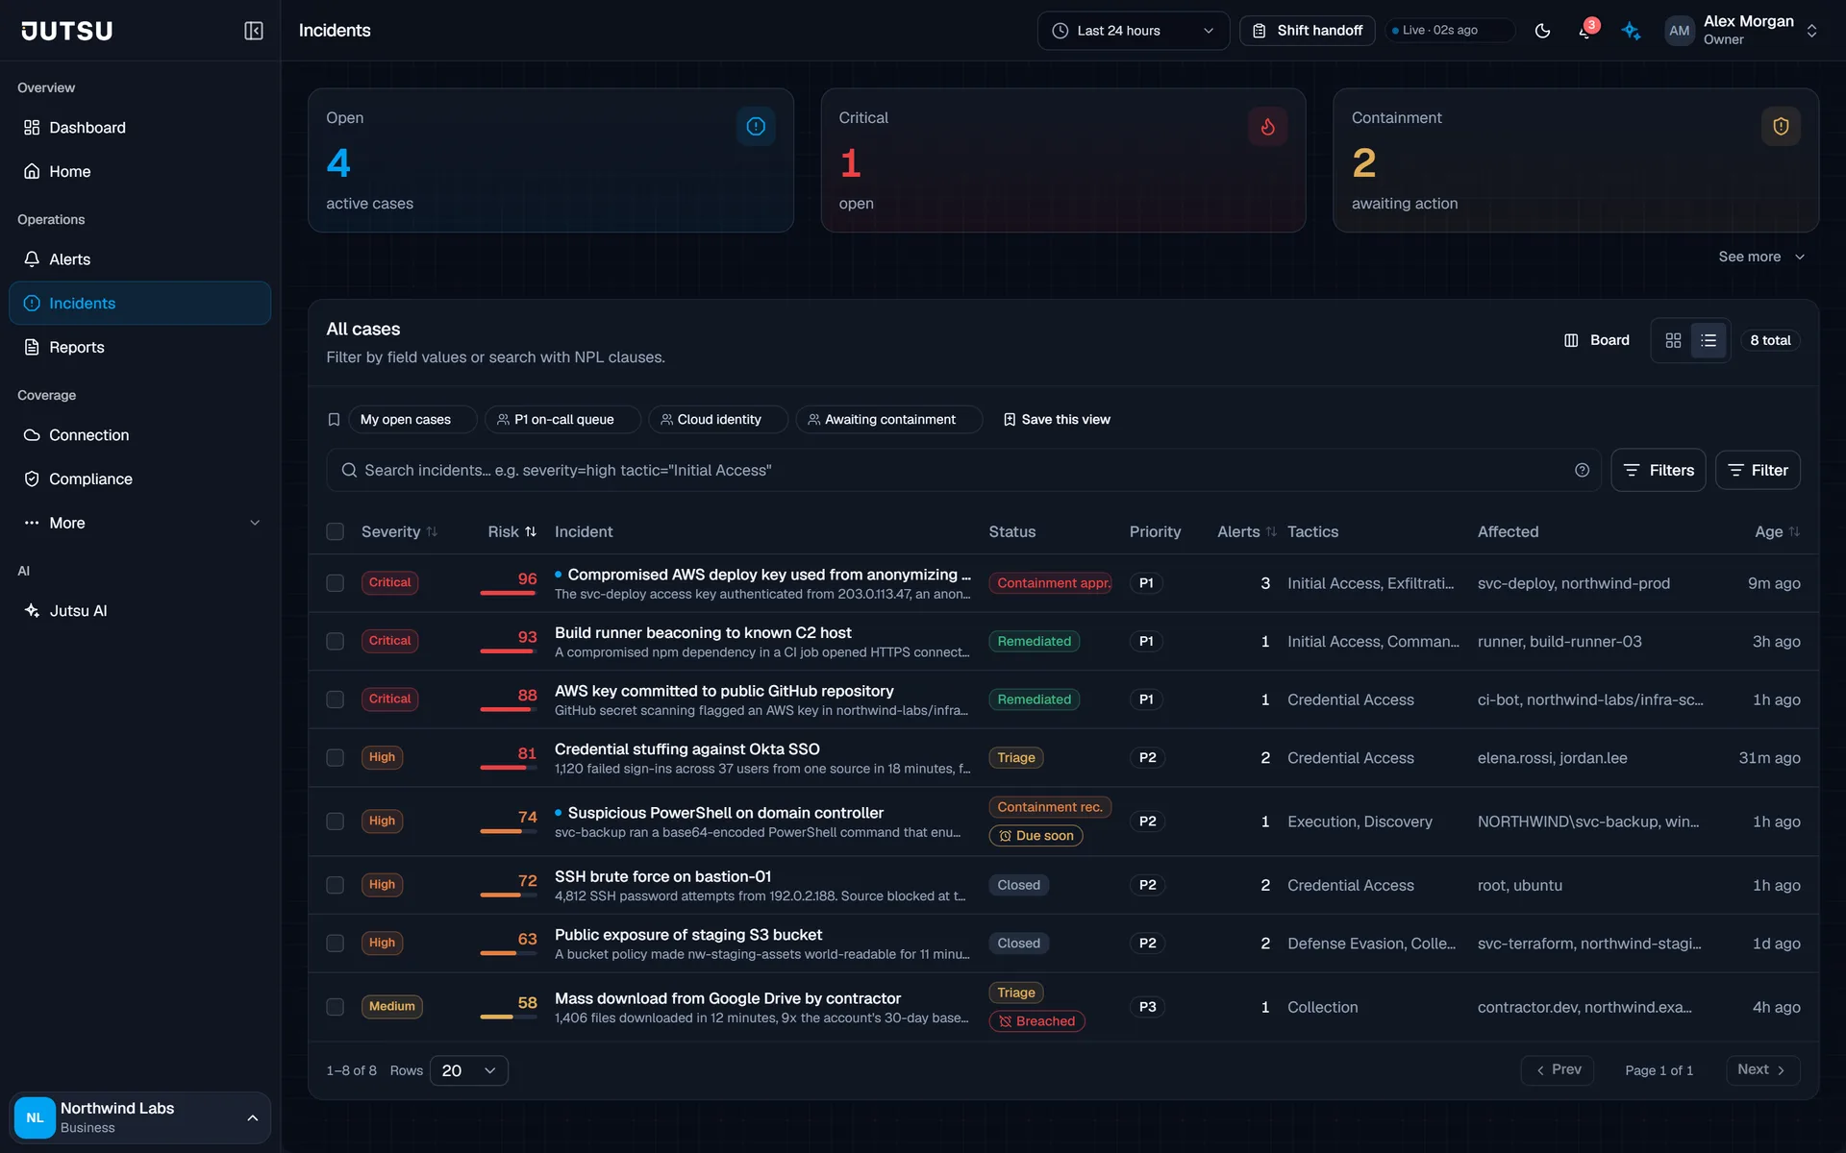1846x1153 pixels.
Task: Check the Build runner beaconing row
Action: [x=335, y=641]
